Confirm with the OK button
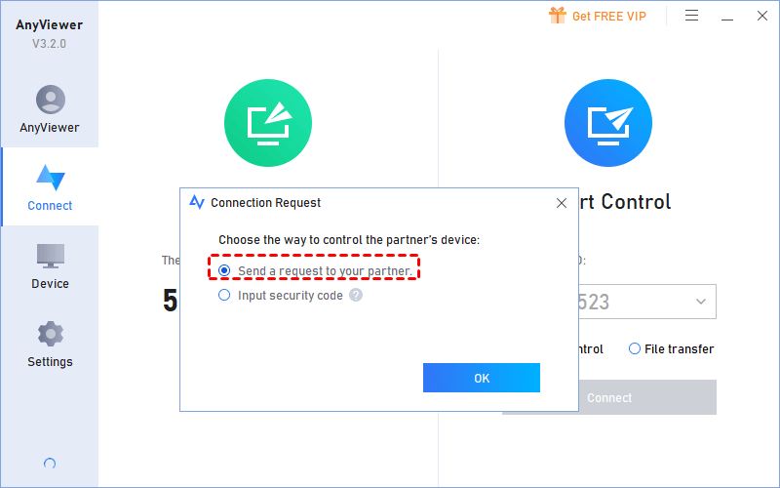 point(482,378)
